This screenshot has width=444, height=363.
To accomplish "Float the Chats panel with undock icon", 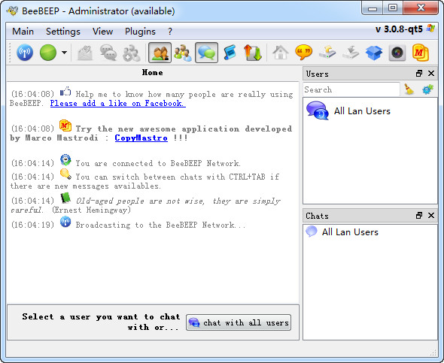I will [419, 216].
